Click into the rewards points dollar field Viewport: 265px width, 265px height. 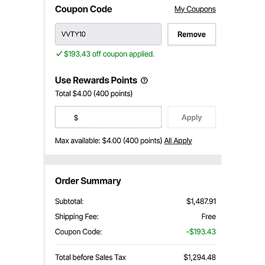(108, 117)
